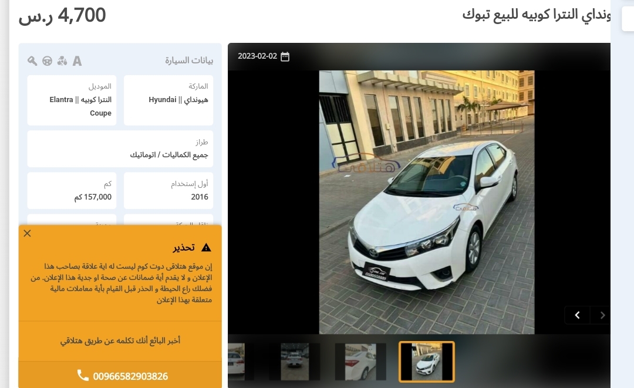Click the letter A icon
Screen dimensions: 634x388
77,61
